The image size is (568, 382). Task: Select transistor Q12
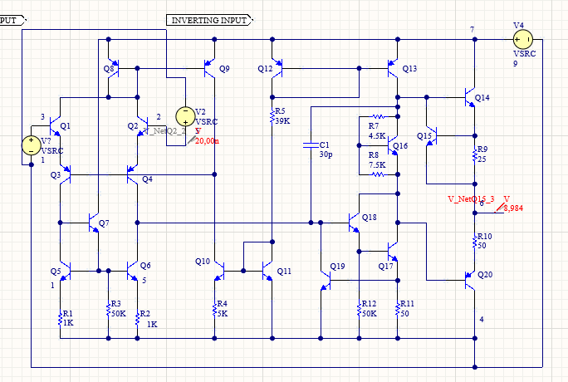[x=277, y=68]
